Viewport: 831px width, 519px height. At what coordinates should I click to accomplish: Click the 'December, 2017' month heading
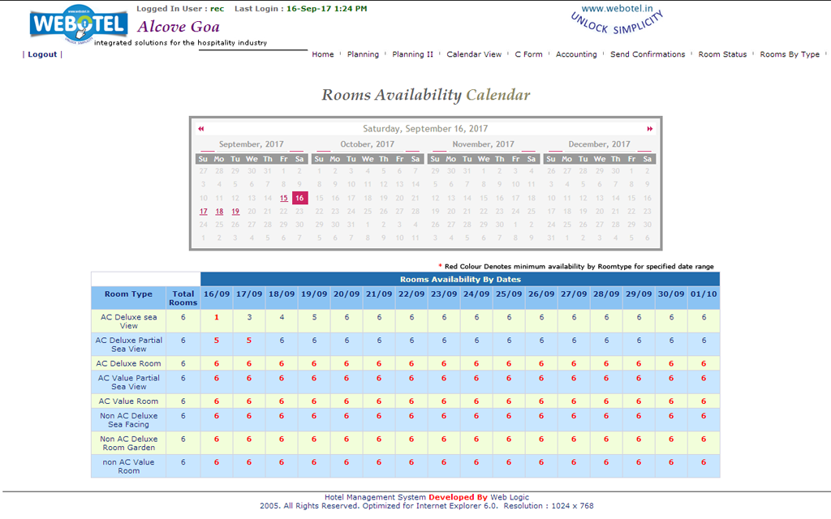600,144
